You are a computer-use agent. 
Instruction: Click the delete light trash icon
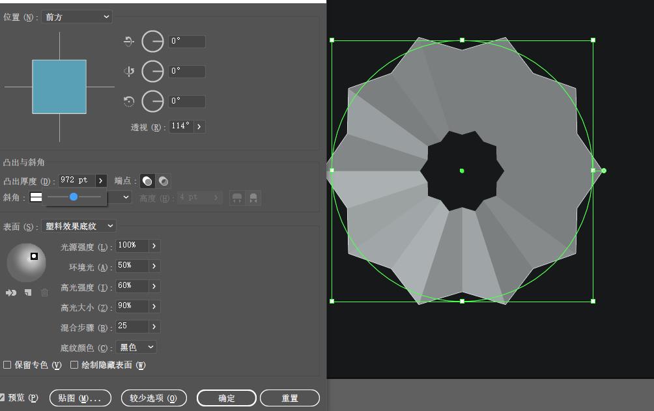[45, 293]
